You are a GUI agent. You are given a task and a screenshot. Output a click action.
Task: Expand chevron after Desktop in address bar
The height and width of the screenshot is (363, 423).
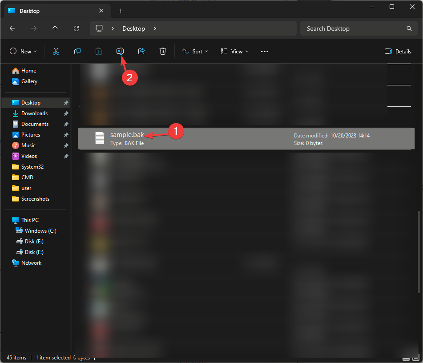(x=155, y=28)
